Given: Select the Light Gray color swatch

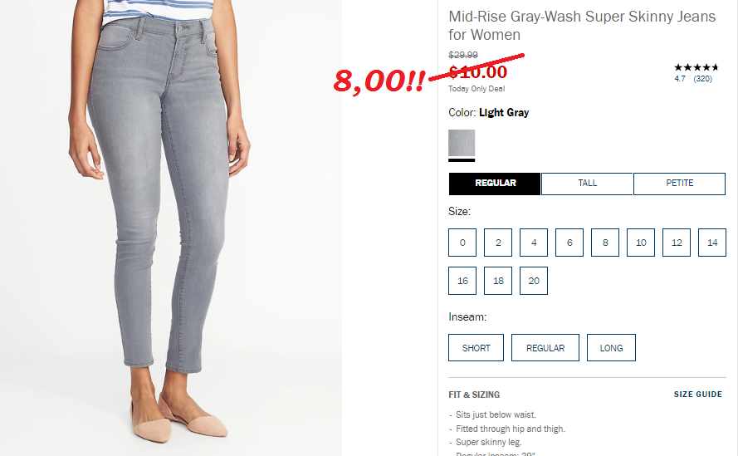Looking at the screenshot, I should tap(462, 143).
